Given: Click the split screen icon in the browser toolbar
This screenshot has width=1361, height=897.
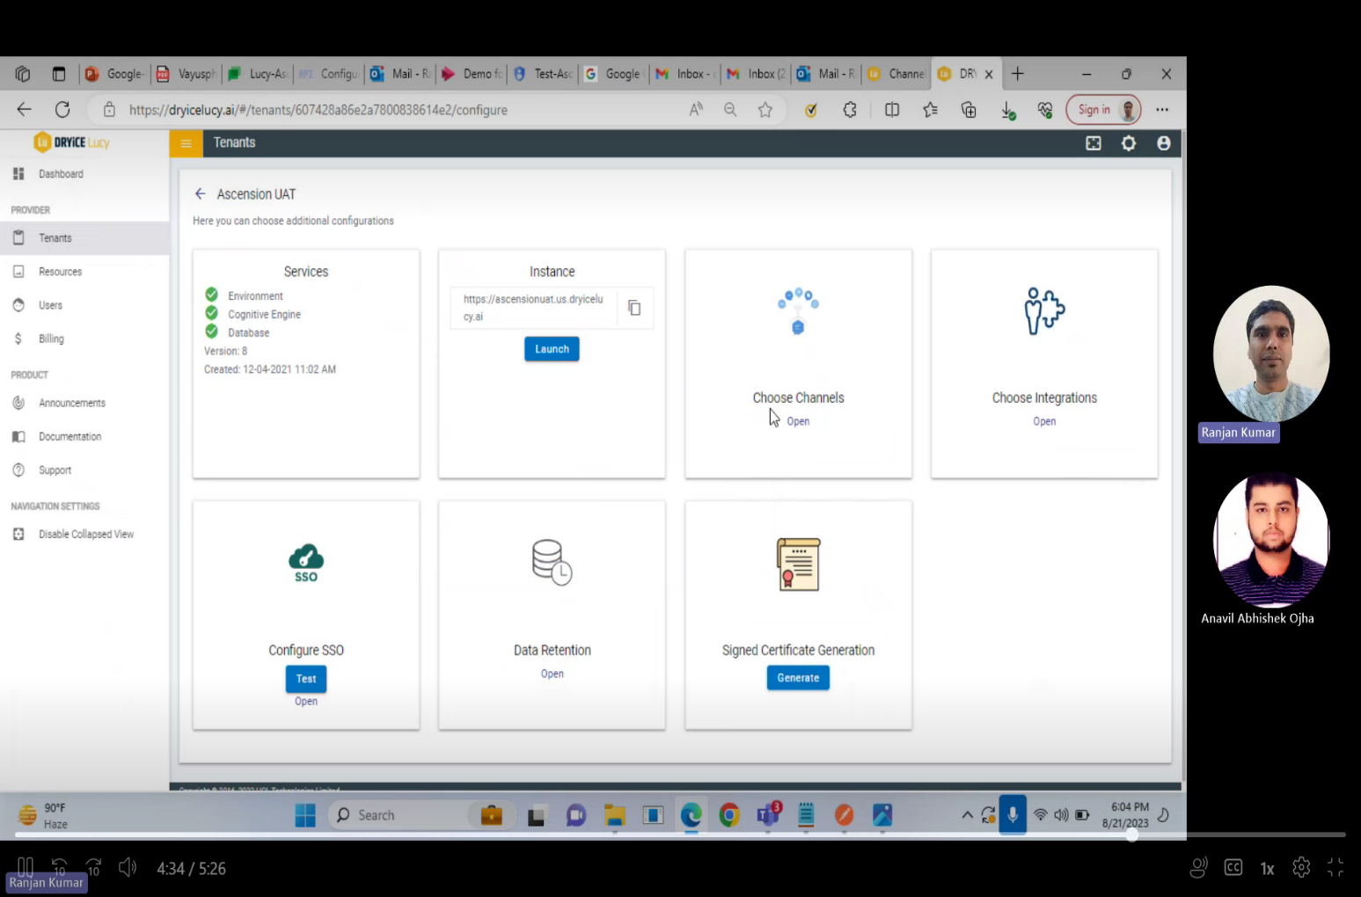Looking at the screenshot, I should click(x=892, y=110).
